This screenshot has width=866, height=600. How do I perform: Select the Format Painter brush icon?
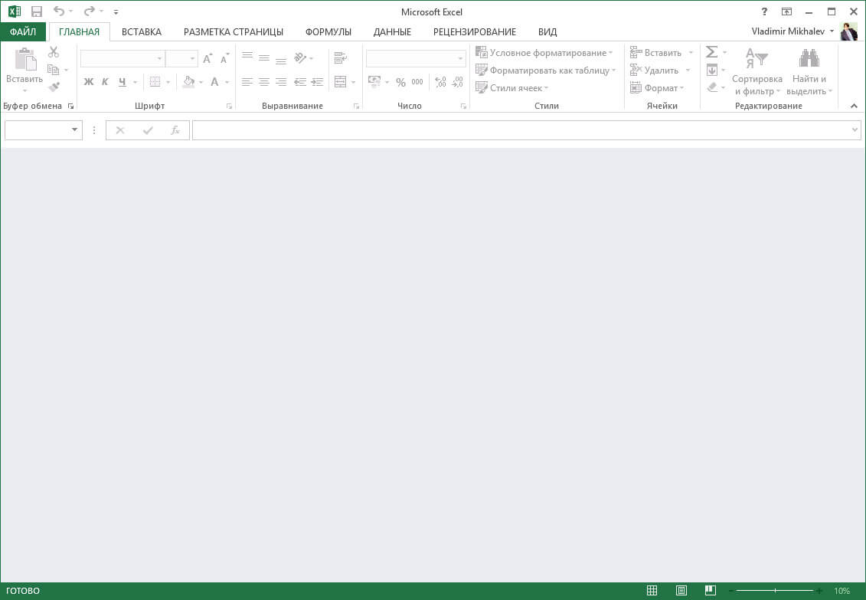[x=54, y=87]
